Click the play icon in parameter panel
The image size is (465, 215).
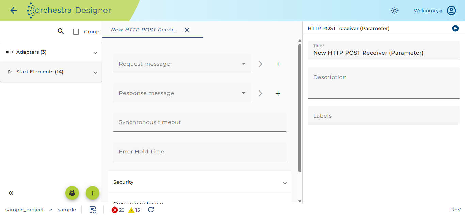coord(455,28)
